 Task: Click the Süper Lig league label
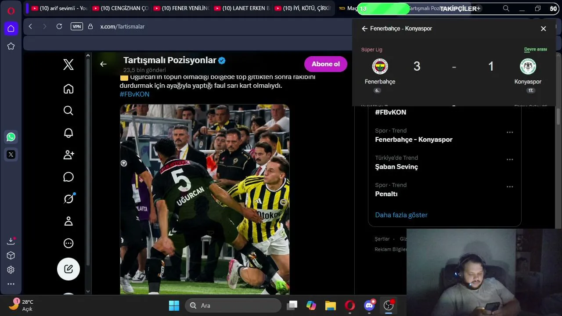372,50
